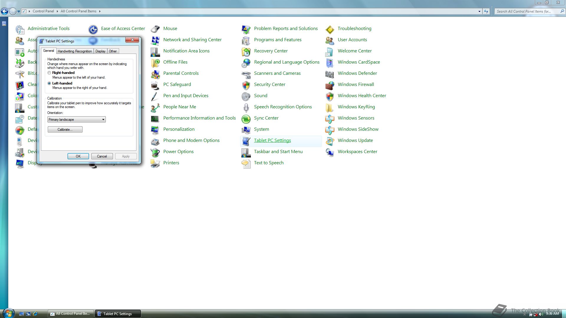566x318 pixels.
Task: Switch to the Display tab
Action: click(100, 51)
